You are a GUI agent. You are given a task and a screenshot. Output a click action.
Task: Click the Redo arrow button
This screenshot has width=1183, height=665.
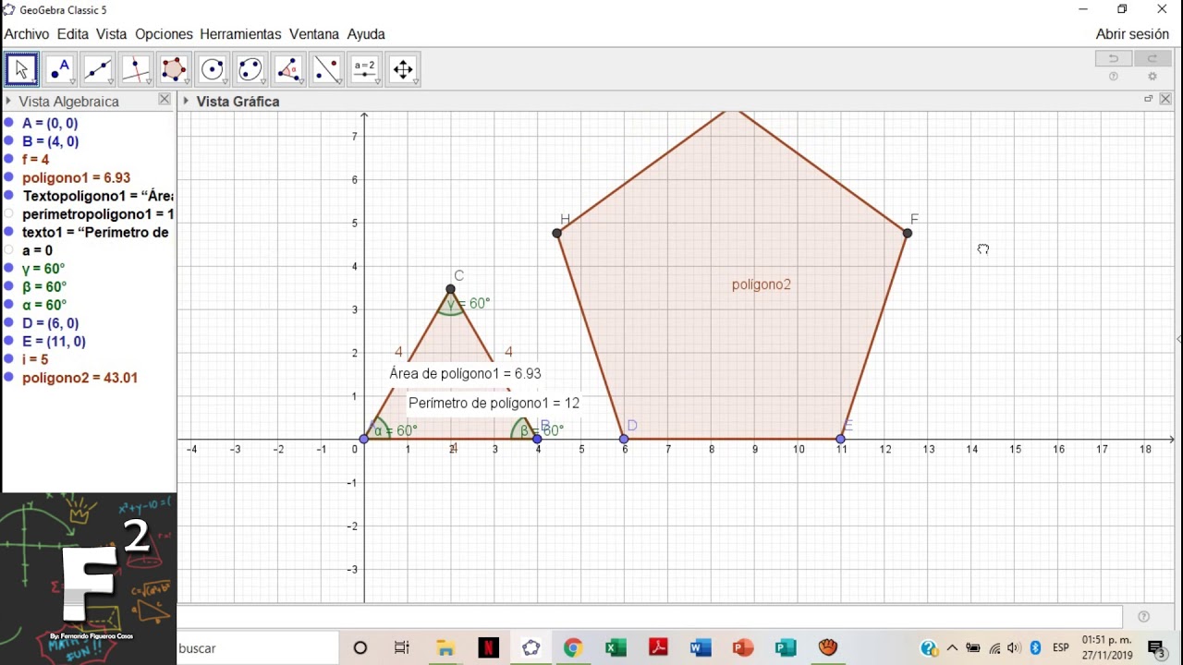[1153, 59]
